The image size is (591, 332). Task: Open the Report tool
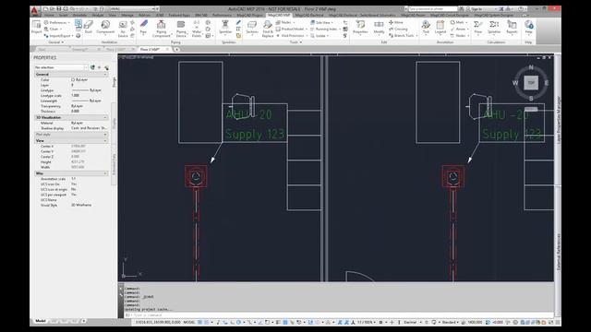point(512,28)
